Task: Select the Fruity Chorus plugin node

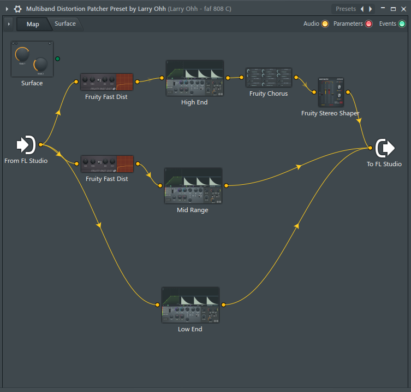Action: pyautogui.click(x=269, y=78)
